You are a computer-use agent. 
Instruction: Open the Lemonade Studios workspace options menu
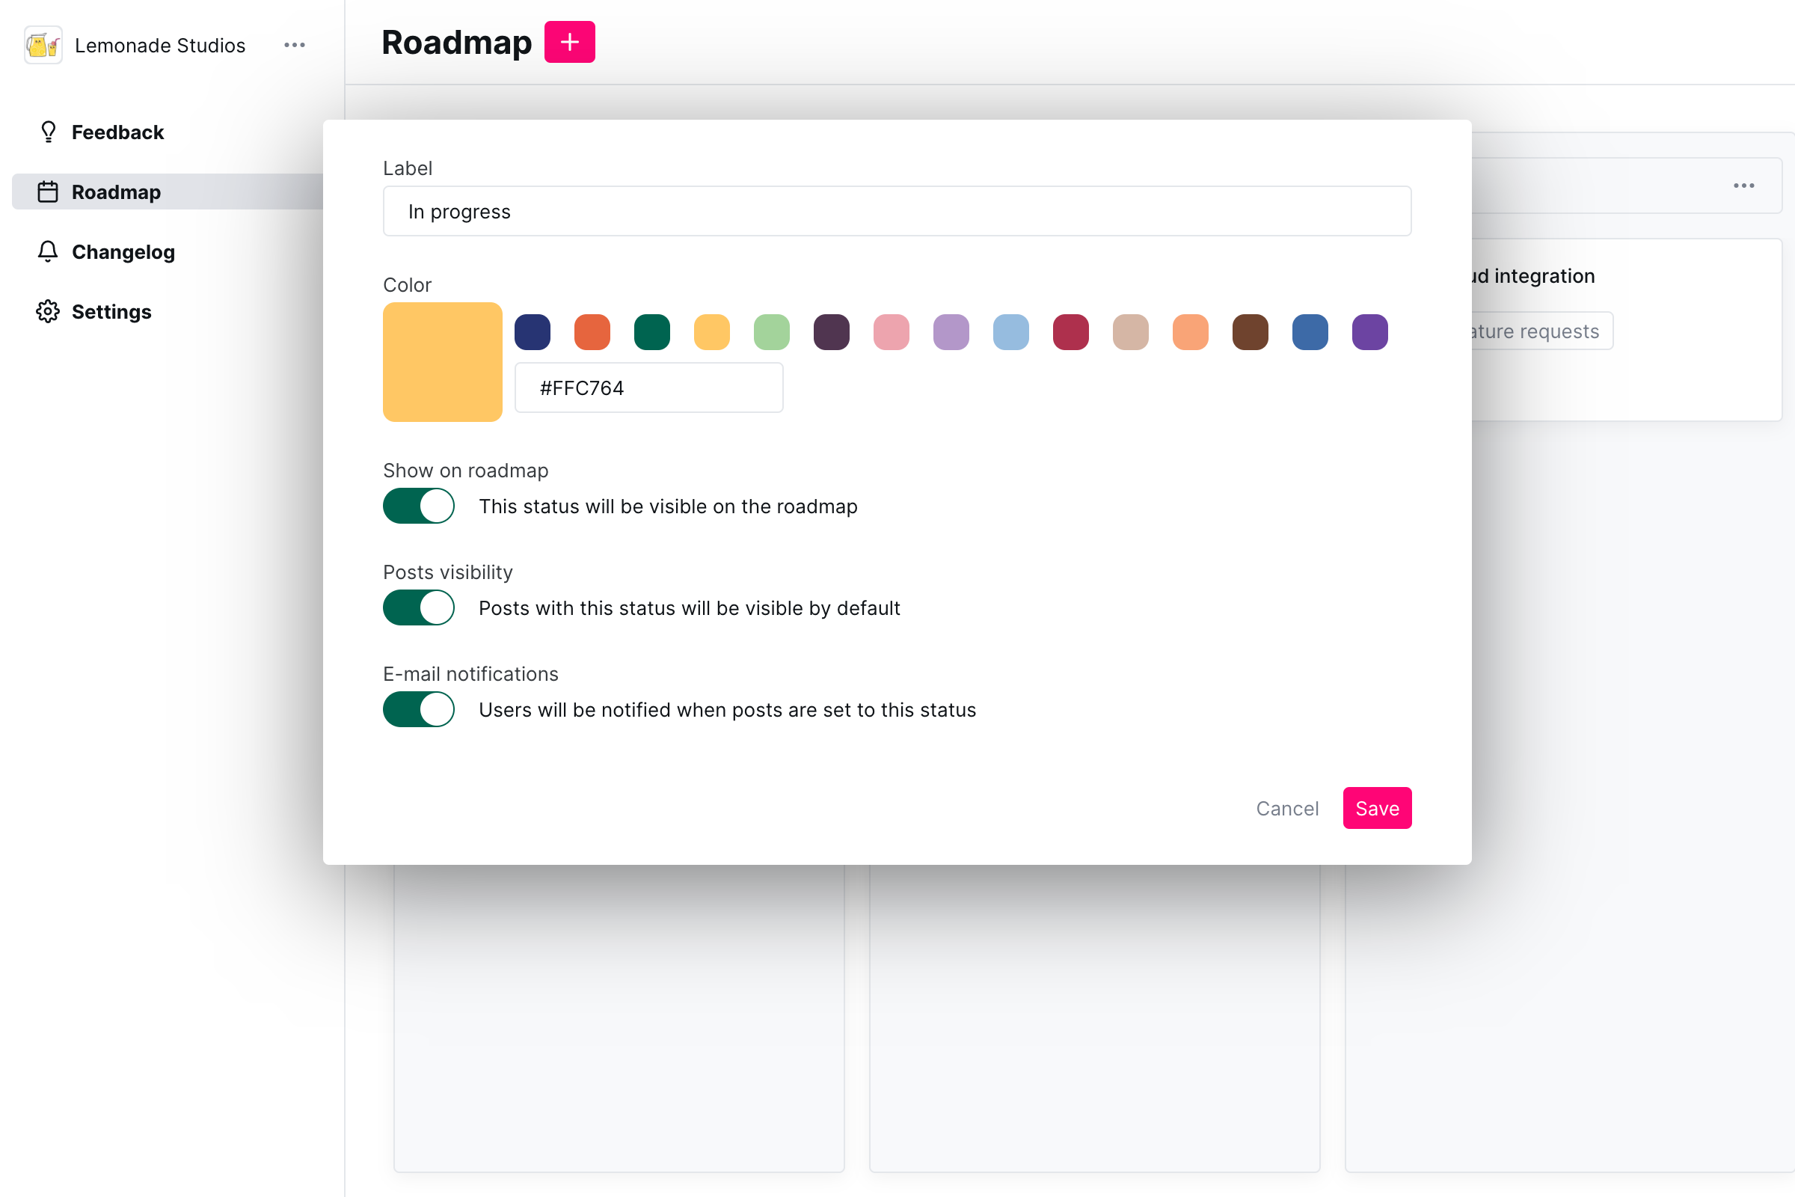(295, 45)
